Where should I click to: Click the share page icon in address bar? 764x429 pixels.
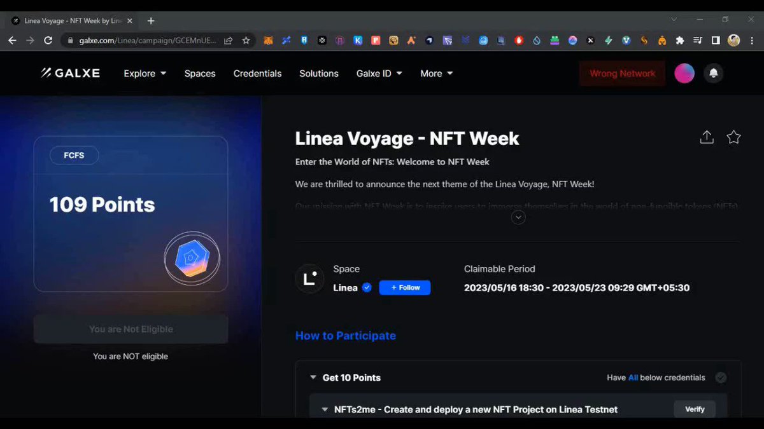coord(229,40)
